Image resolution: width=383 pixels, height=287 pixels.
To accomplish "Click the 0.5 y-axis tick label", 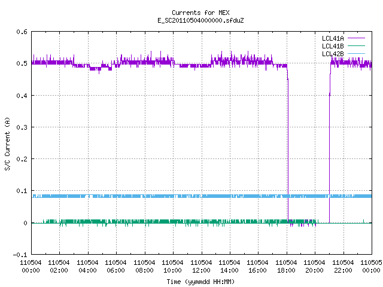I will click(22, 63).
